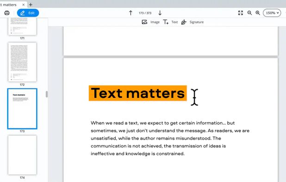Enter fullscreen with the expand icon
Viewport: 286px width, 182px height.
[x=241, y=13]
